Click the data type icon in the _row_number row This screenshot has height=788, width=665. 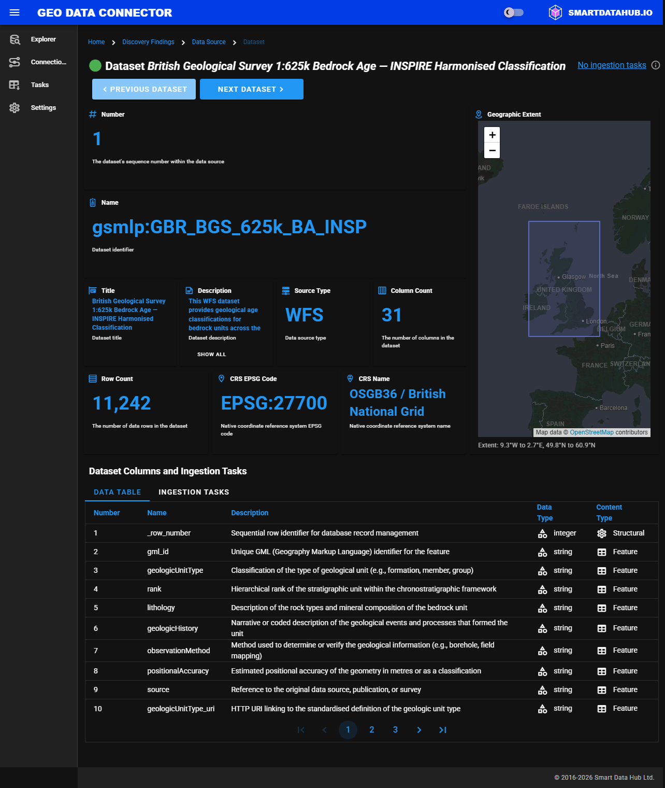tap(542, 533)
